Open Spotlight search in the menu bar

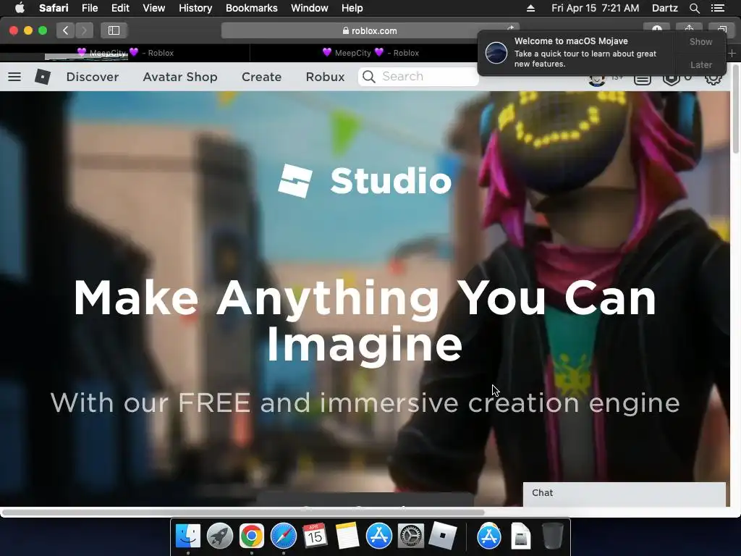(694, 8)
